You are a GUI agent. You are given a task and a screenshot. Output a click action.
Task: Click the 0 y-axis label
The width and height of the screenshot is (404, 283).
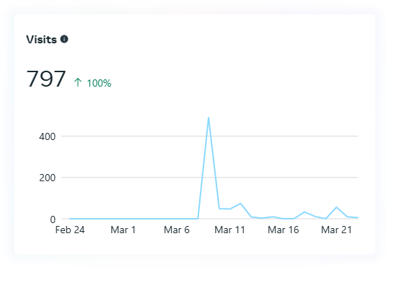(x=53, y=219)
